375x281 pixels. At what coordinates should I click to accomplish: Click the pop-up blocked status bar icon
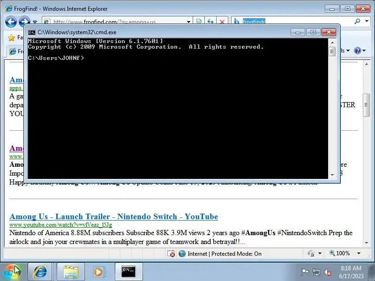tap(171, 253)
